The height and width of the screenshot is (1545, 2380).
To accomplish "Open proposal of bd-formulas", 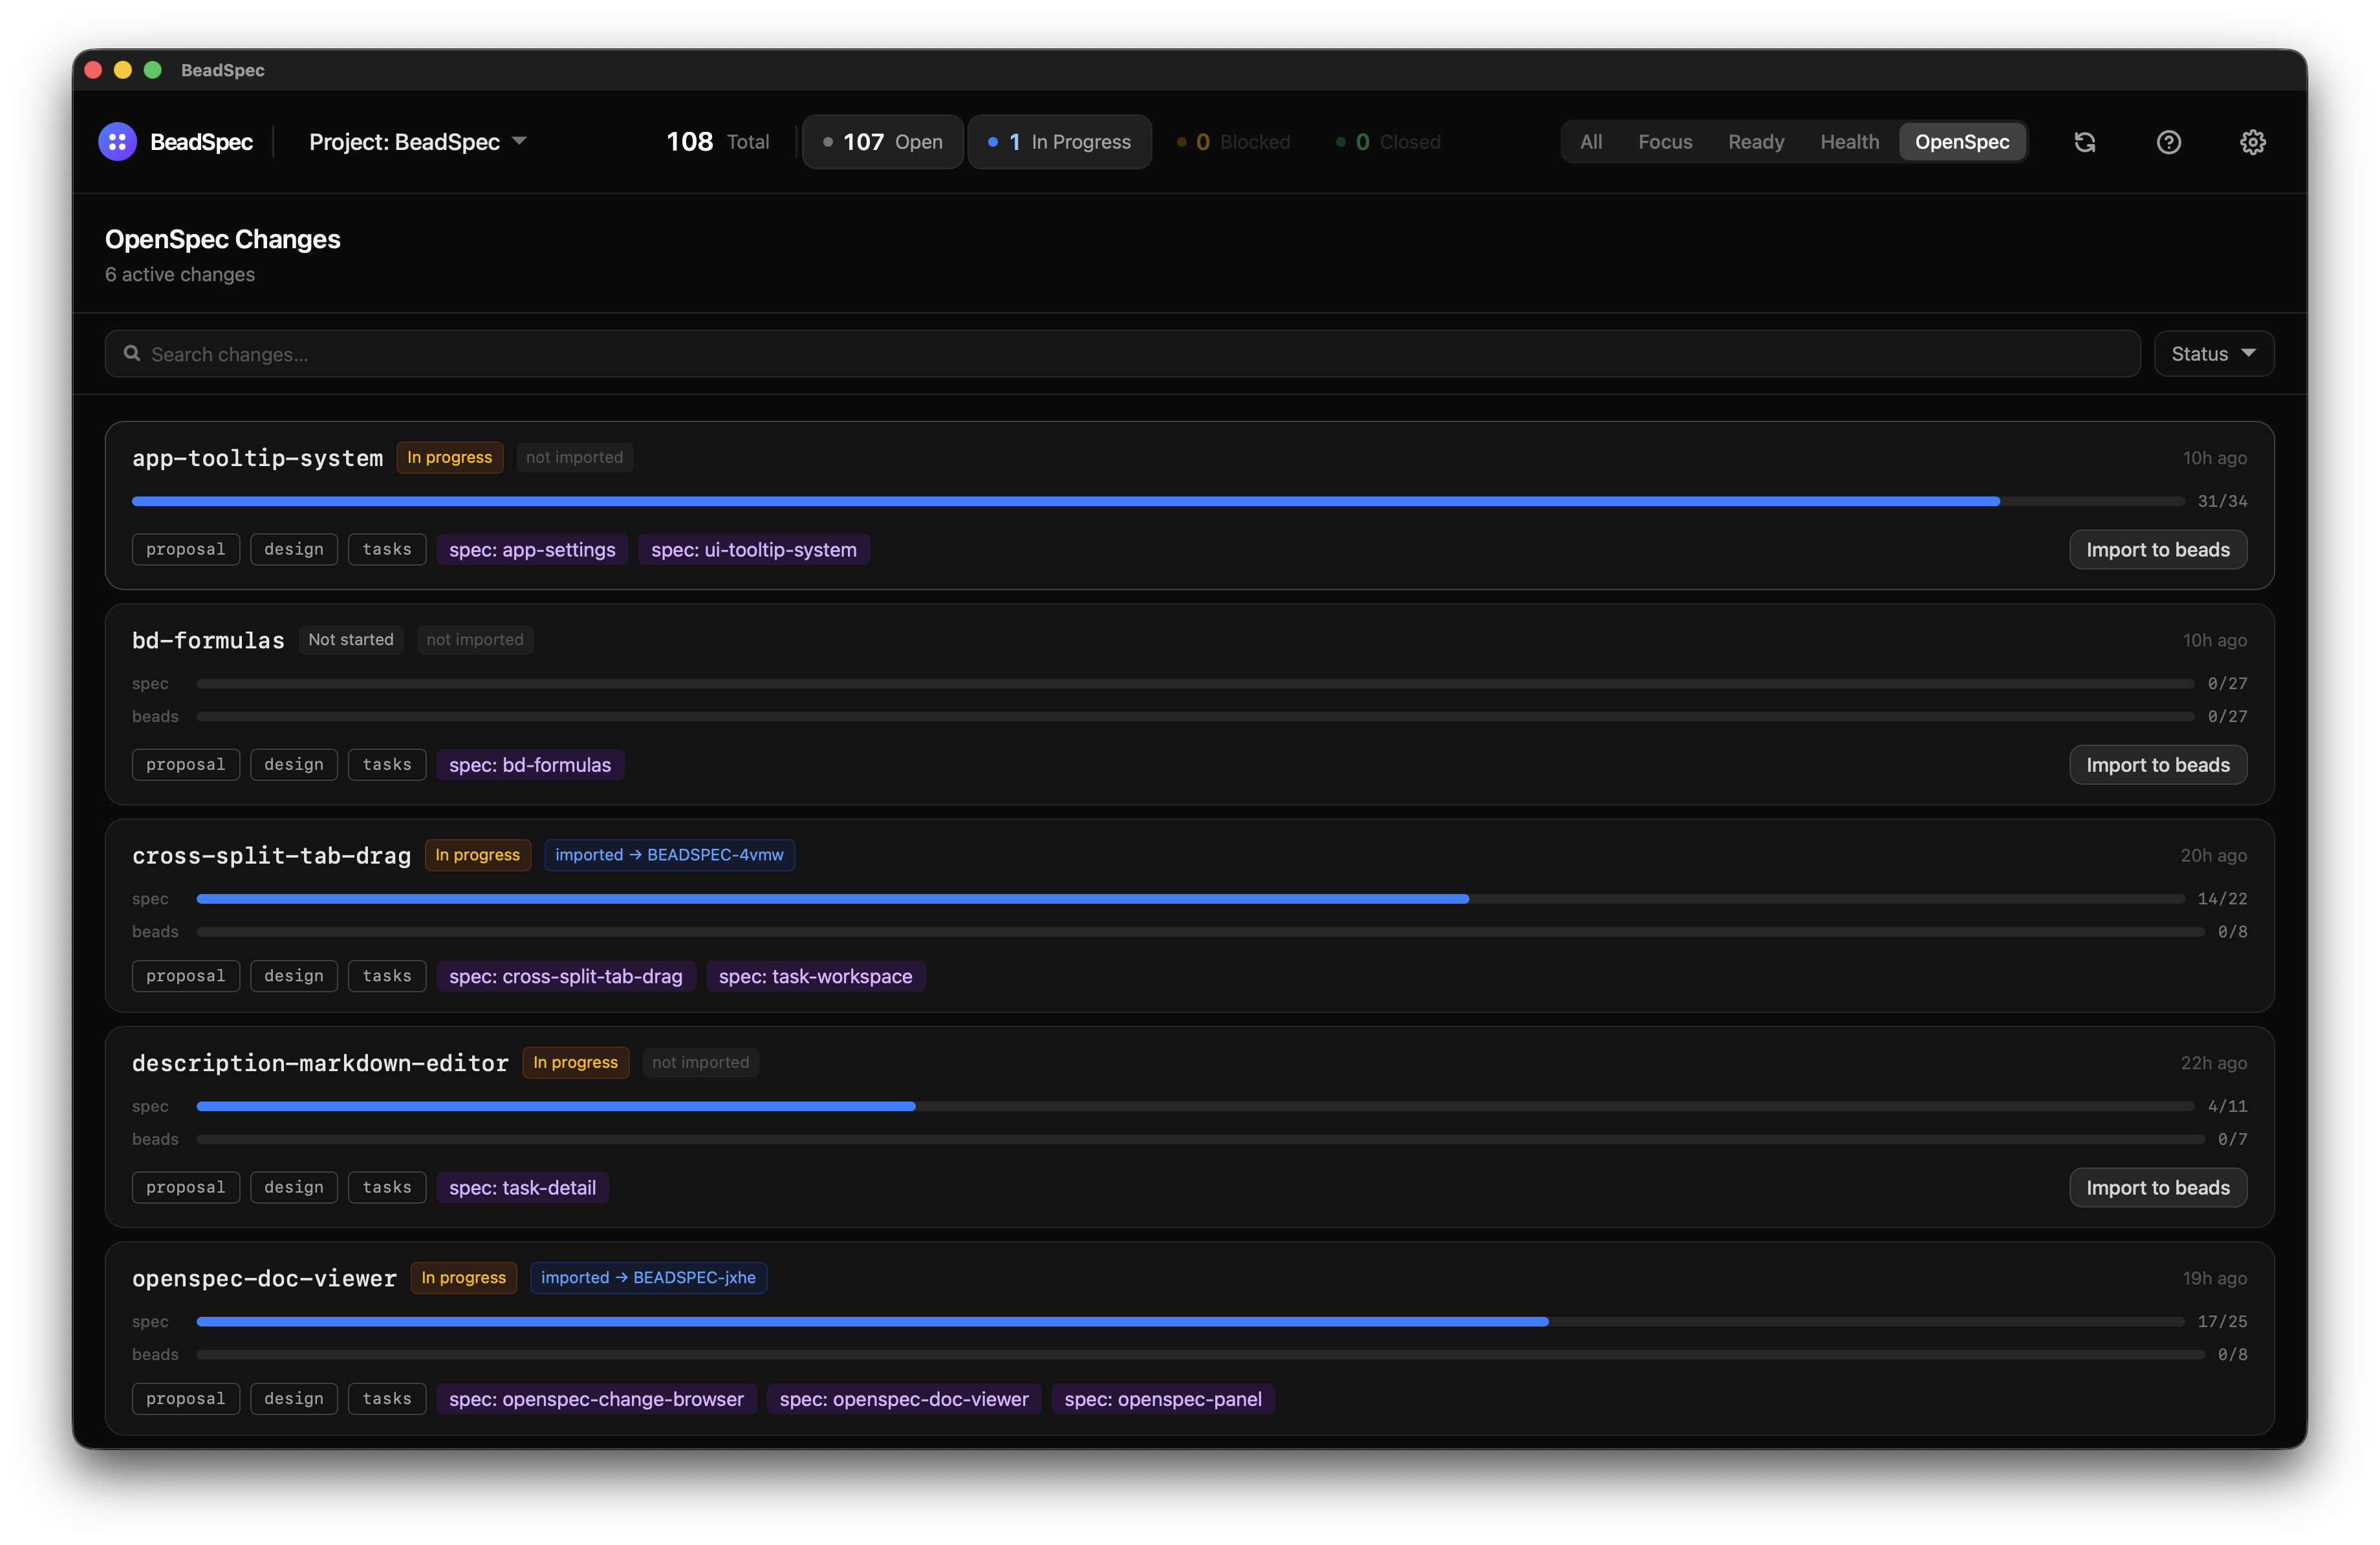I will coord(186,765).
